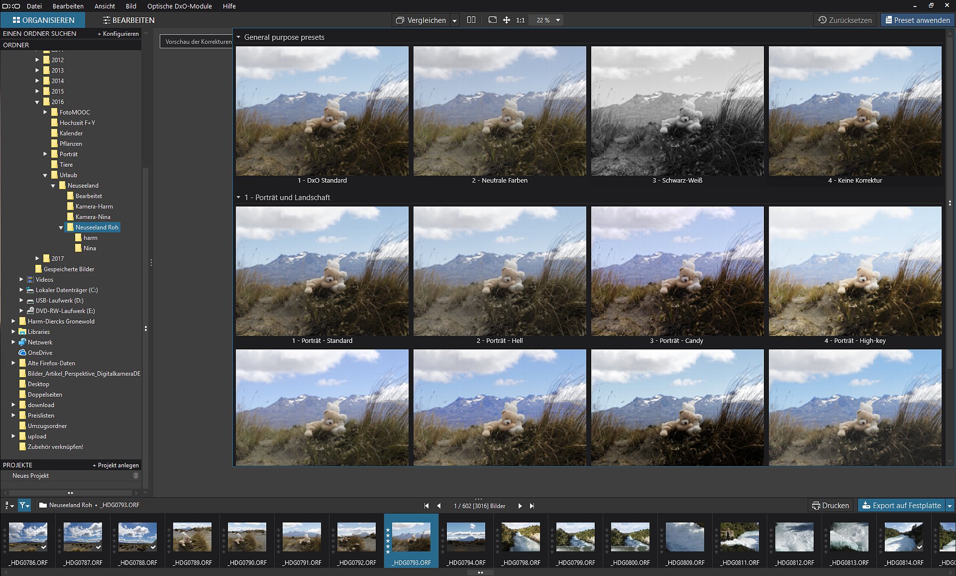956x576 pixels.
Task: Open the zoom percentage dropdown
Action: pyautogui.click(x=558, y=20)
